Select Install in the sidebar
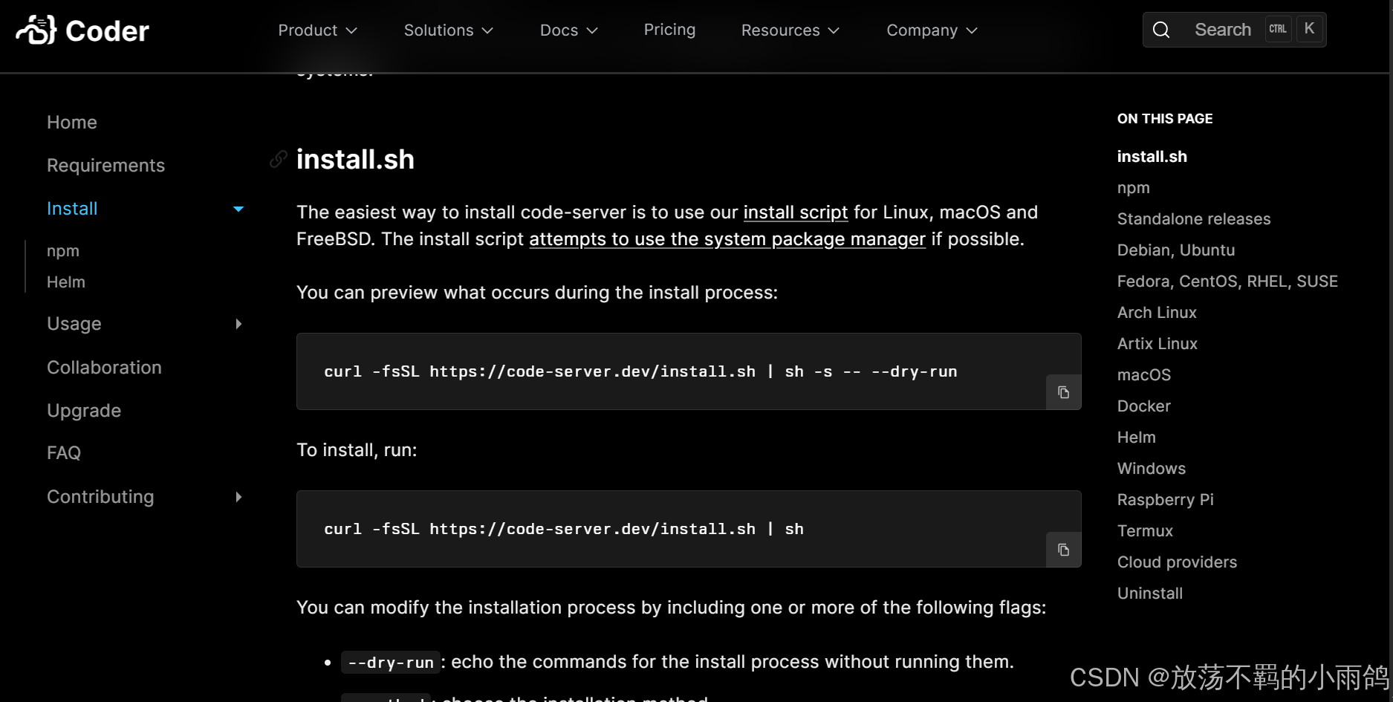Screen dimensions: 1393x702 (72, 209)
